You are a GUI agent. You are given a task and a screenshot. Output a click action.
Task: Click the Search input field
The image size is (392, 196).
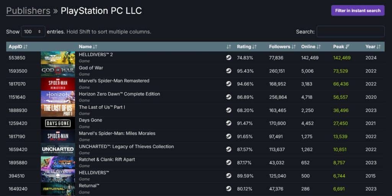[350, 32]
